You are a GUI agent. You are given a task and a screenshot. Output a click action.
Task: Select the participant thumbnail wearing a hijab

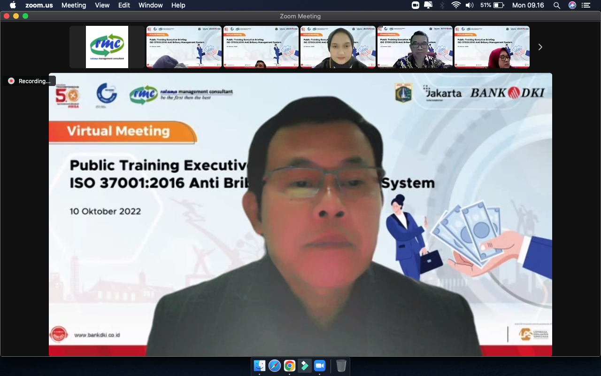(x=338, y=47)
